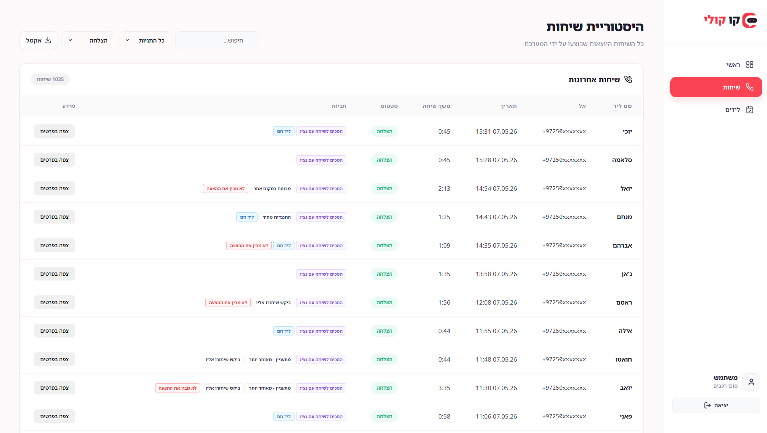Click the סטטוס column header
This screenshot has width=767, height=433.
389,106
